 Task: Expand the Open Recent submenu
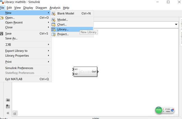25,22
